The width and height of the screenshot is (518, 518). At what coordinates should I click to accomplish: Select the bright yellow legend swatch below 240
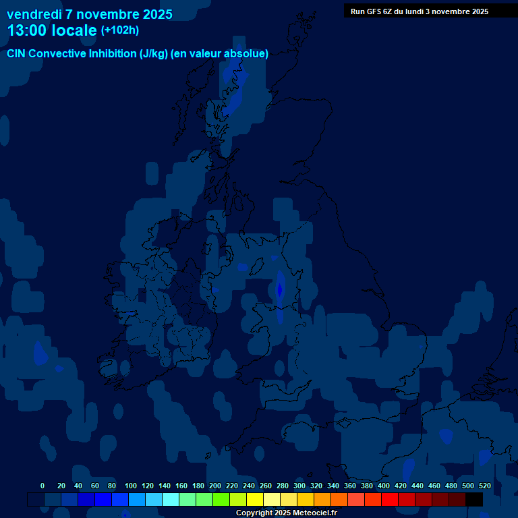point(255,500)
